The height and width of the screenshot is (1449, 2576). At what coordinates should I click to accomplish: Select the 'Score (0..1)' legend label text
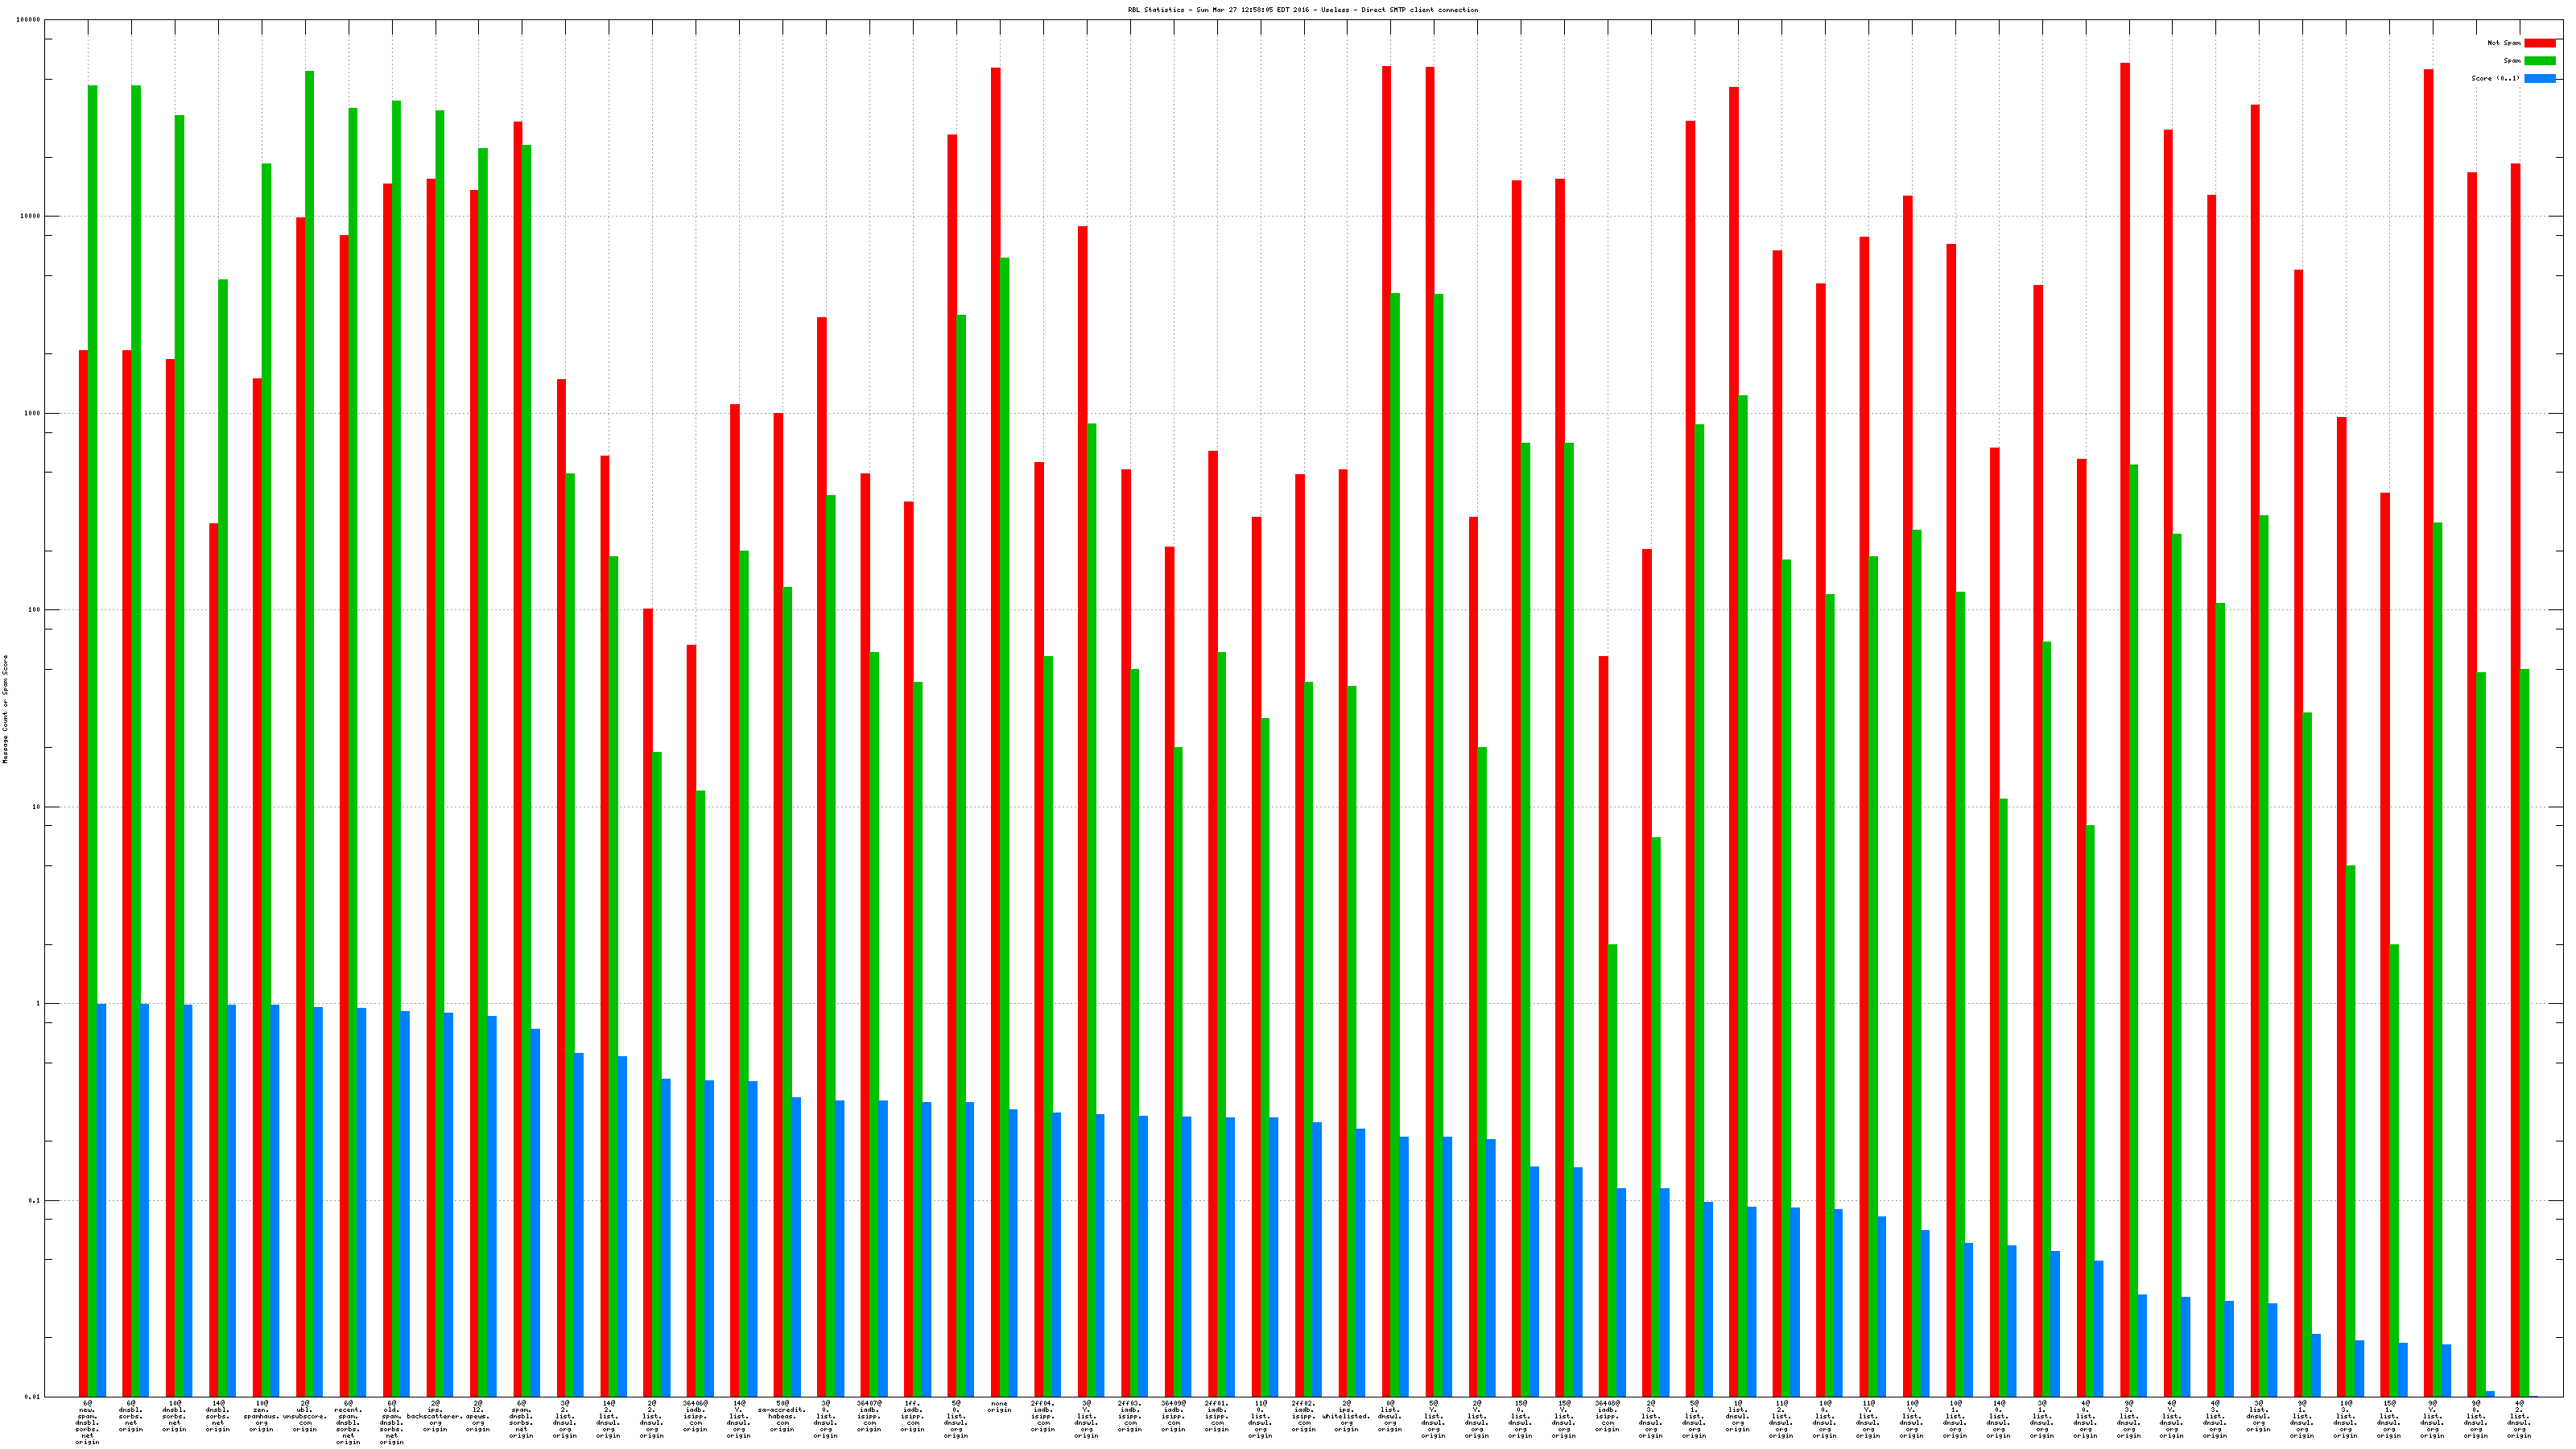point(2495,78)
